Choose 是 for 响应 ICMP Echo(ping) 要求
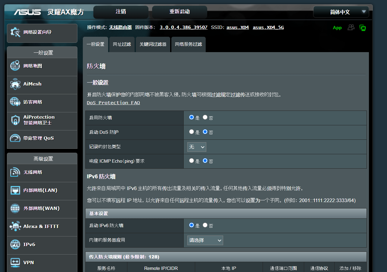This screenshot has height=272, width=387. (191, 161)
